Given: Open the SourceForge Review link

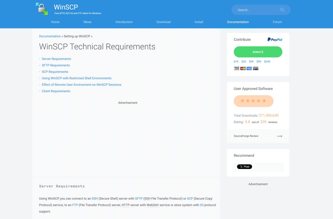Looking at the screenshot, I should [x=246, y=136].
